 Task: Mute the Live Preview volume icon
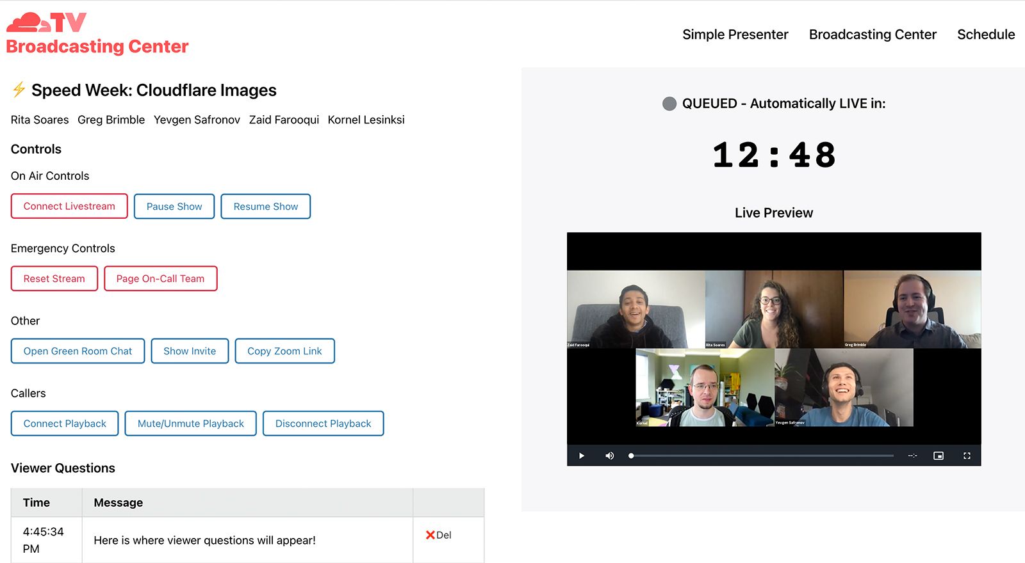[609, 456]
